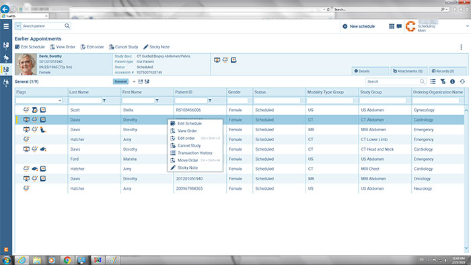Expand the Flags filter dropdown
This screenshot has width=471, height=265.
coord(60,100)
